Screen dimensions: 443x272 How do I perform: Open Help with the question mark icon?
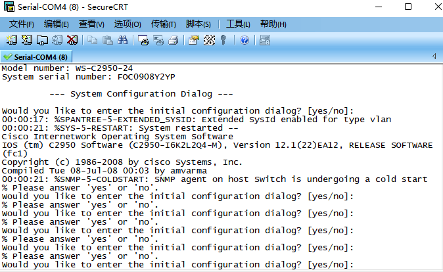[245, 40]
